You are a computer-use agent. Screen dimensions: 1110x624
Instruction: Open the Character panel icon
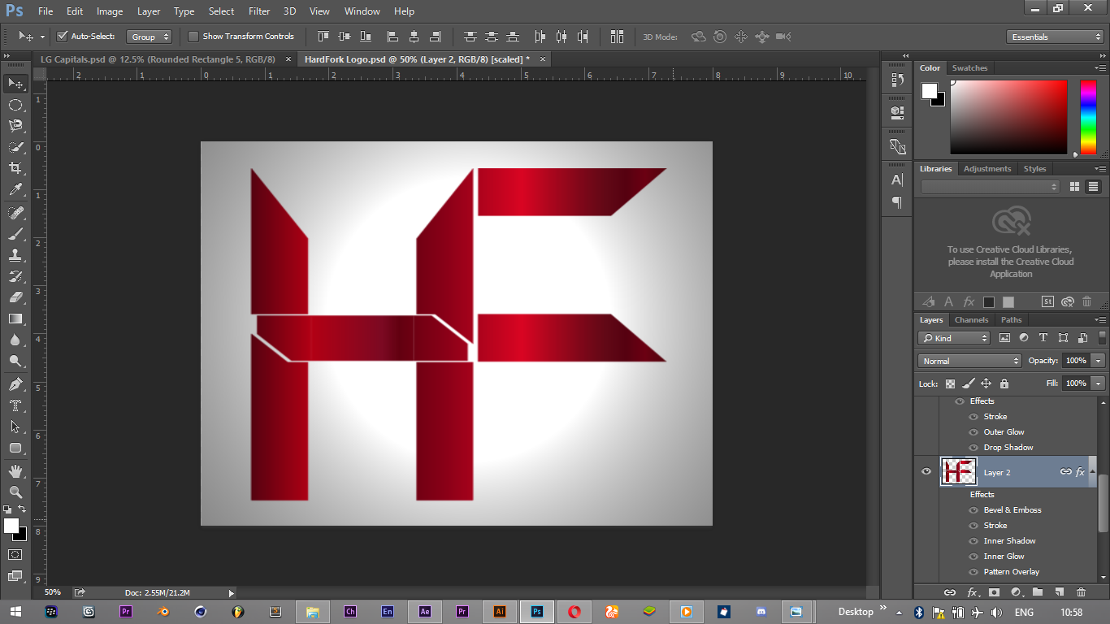click(x=897, y=180)
